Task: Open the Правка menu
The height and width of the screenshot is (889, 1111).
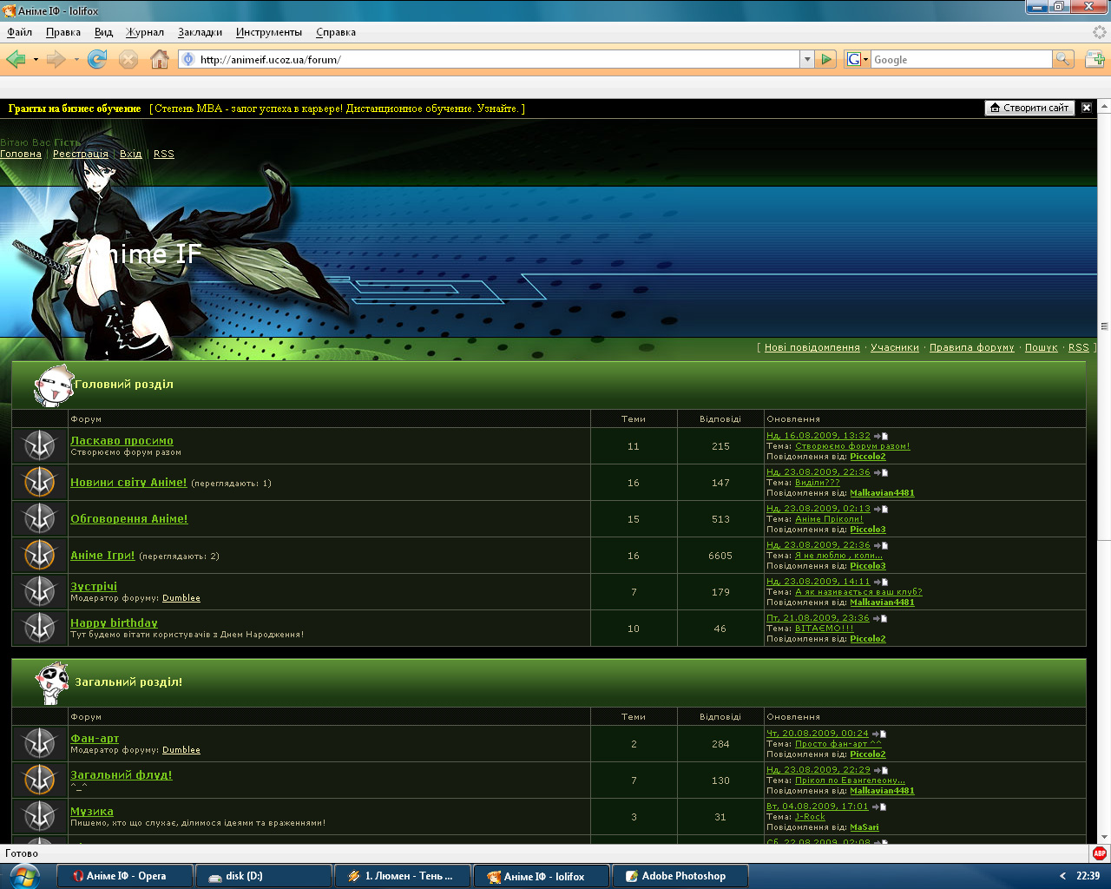Action: point(63,32)
